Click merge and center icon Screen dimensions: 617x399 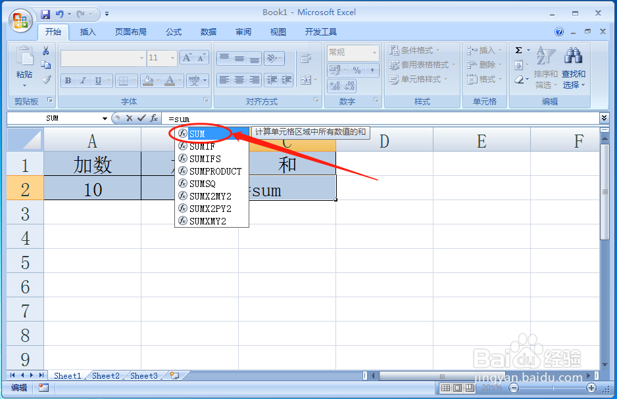[306, 80]
